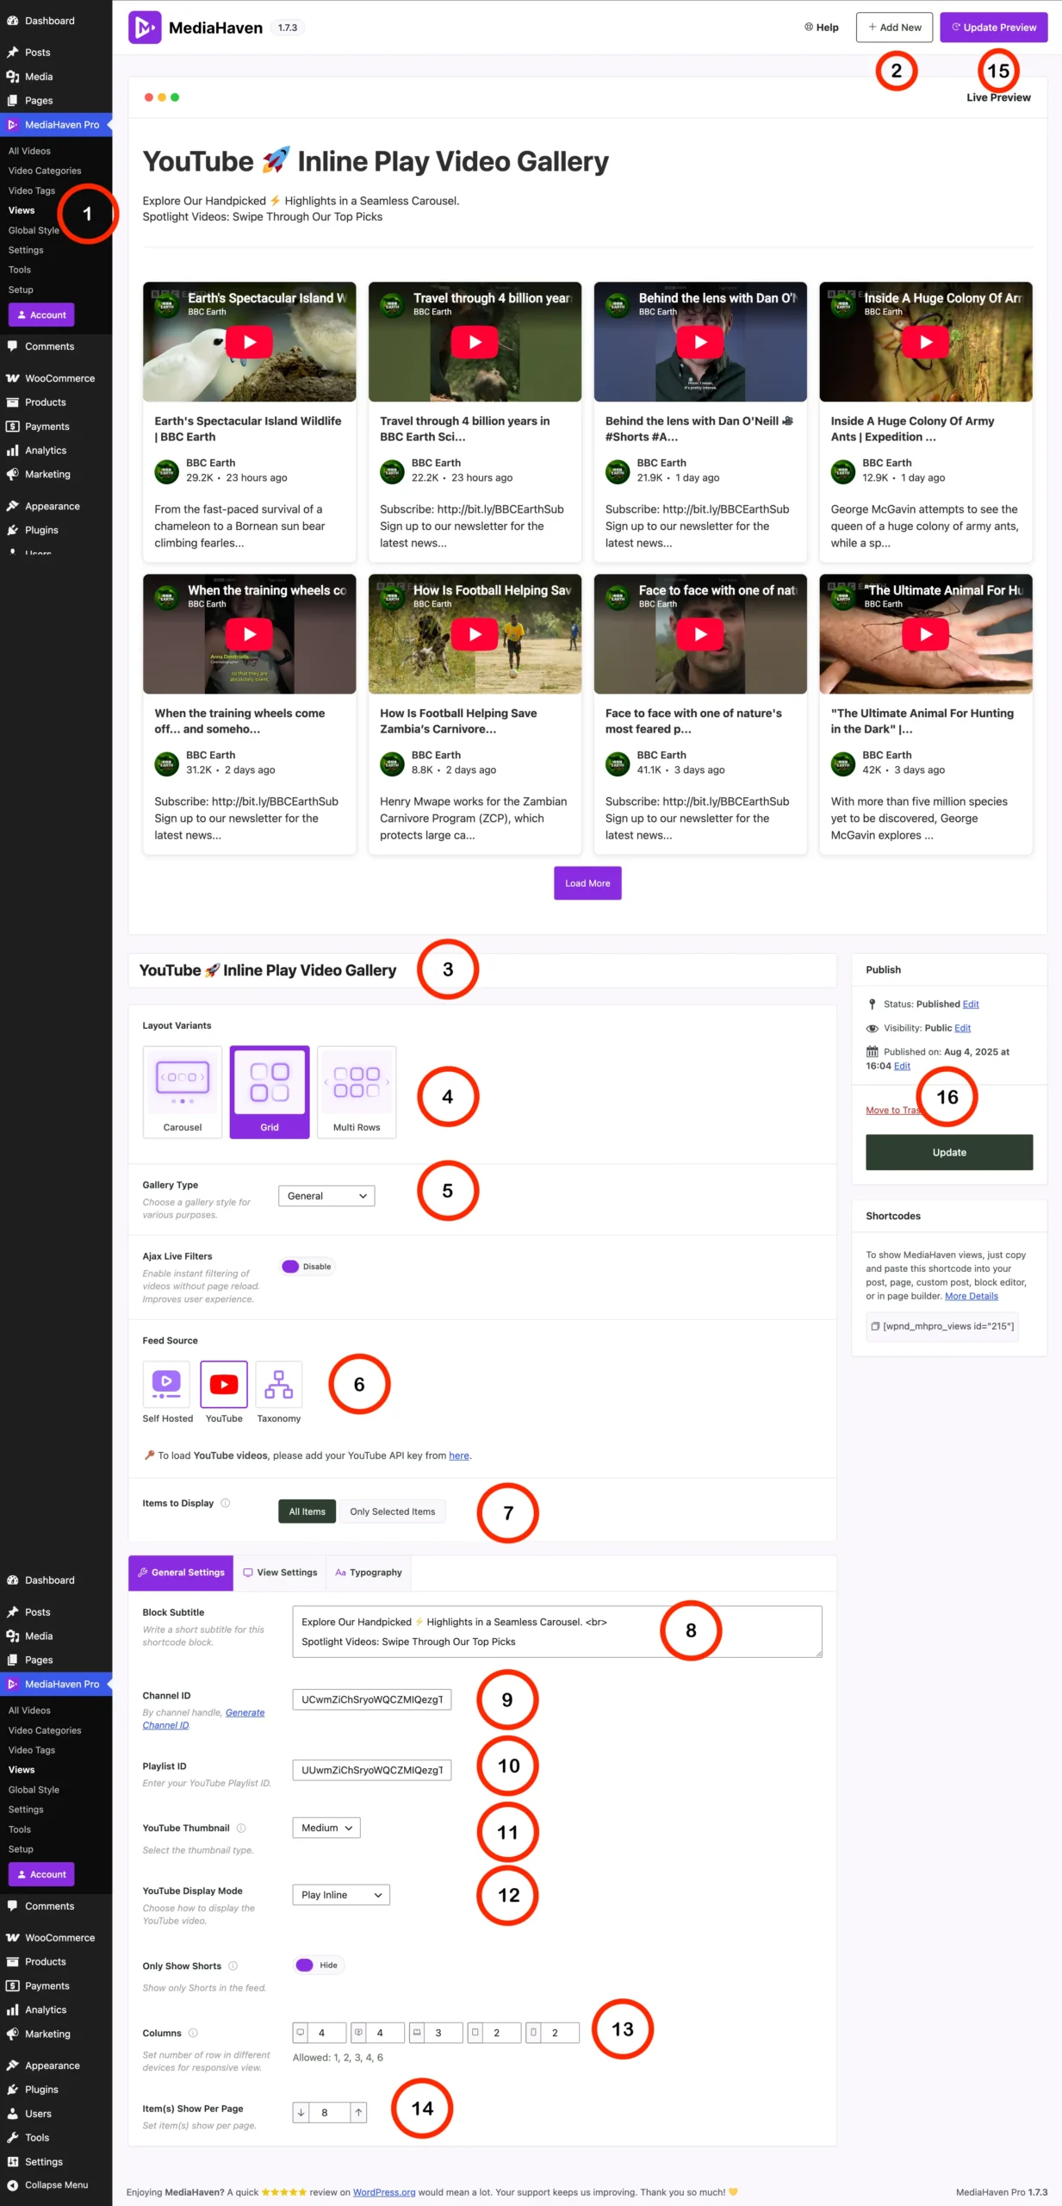This screenshot has width=1062, height=2206.
Task: Choose Taxonomy as feed source
Action: click(279, 1384)
